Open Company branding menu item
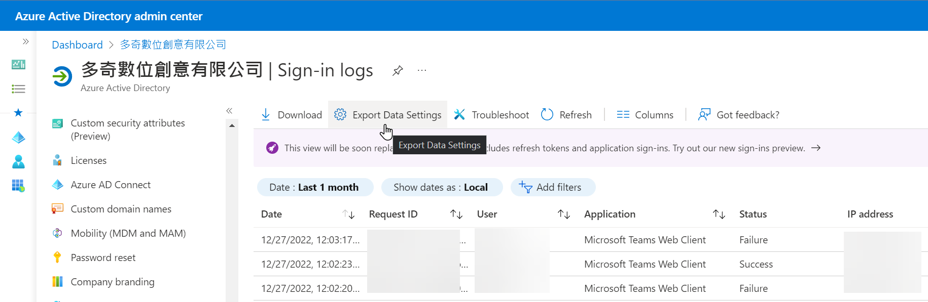The height and width of the screenshot is (302, 928). 113,282
